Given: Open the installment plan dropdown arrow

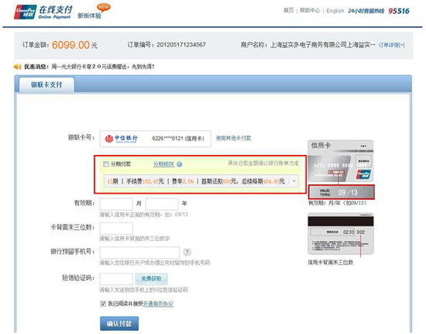Looking at the screenshot, I should point(294,181).
